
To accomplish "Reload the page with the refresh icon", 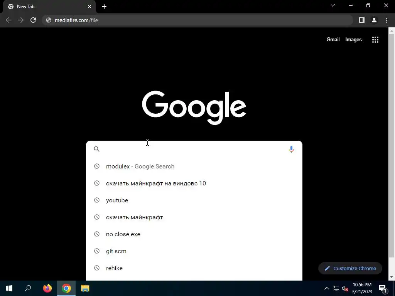I will (x=33, y=20).
